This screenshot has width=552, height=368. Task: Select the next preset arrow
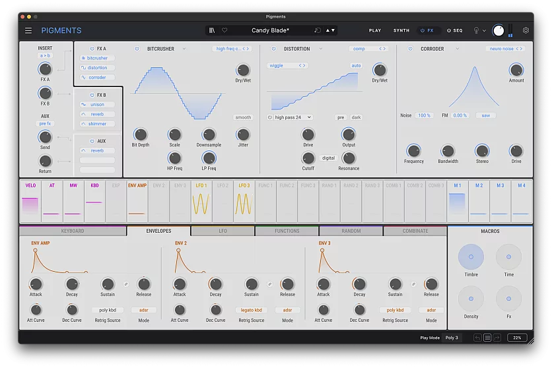pos(333,30)
